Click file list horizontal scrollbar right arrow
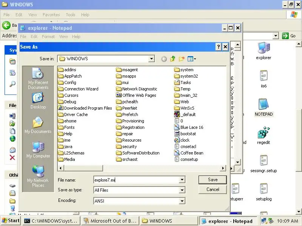This screenshot has height=226, width=302. [x=223, y=168]
